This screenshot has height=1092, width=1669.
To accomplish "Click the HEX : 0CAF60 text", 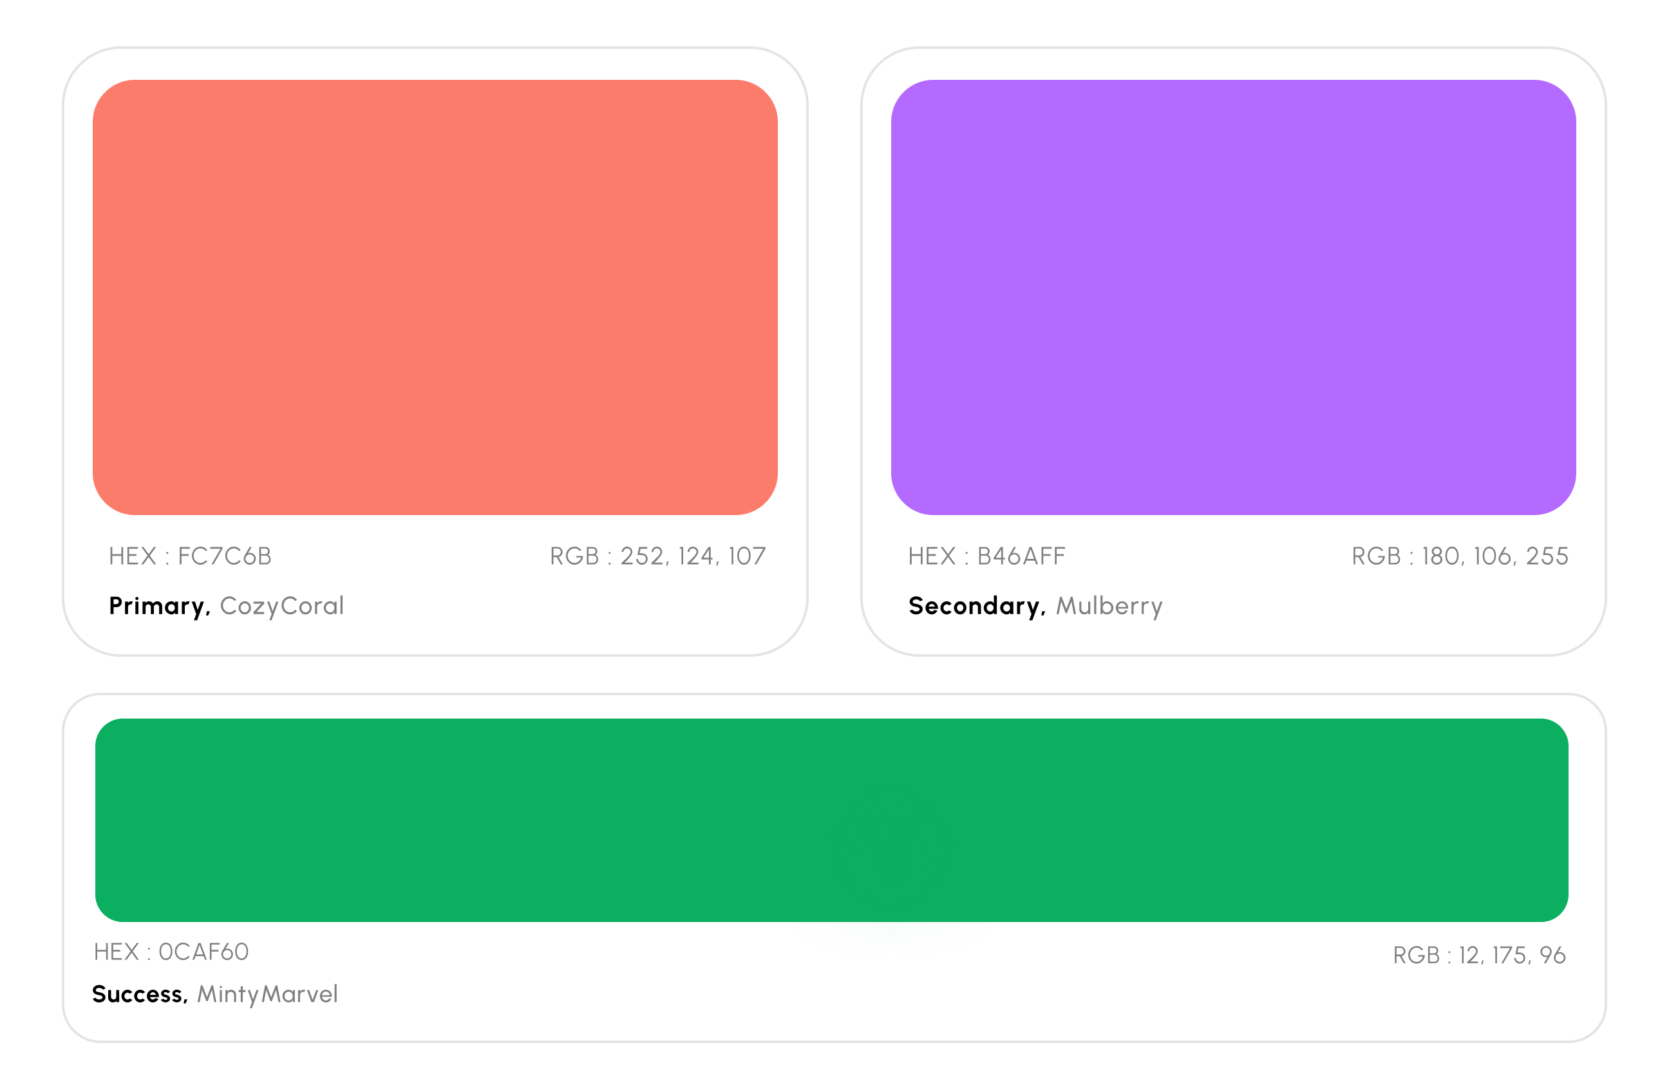I will point(171,952).
